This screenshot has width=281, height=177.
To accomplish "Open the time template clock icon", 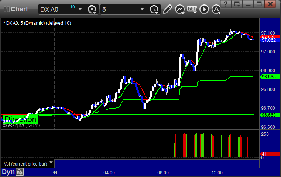I will [154, 9].
